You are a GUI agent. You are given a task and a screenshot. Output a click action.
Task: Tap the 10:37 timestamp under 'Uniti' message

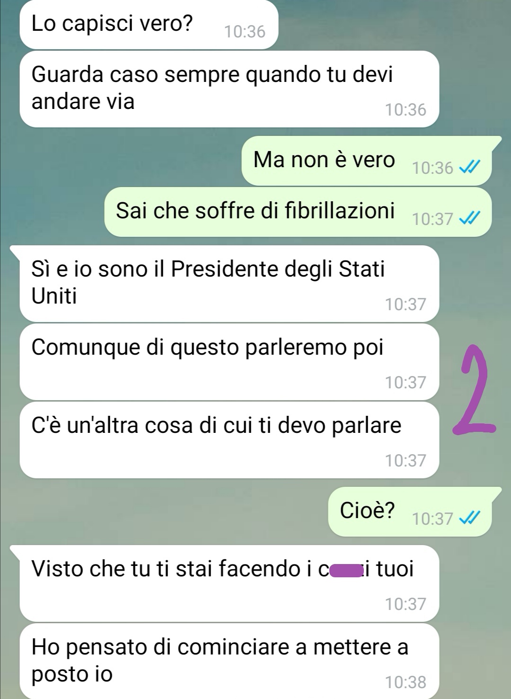tap(405, 304)
